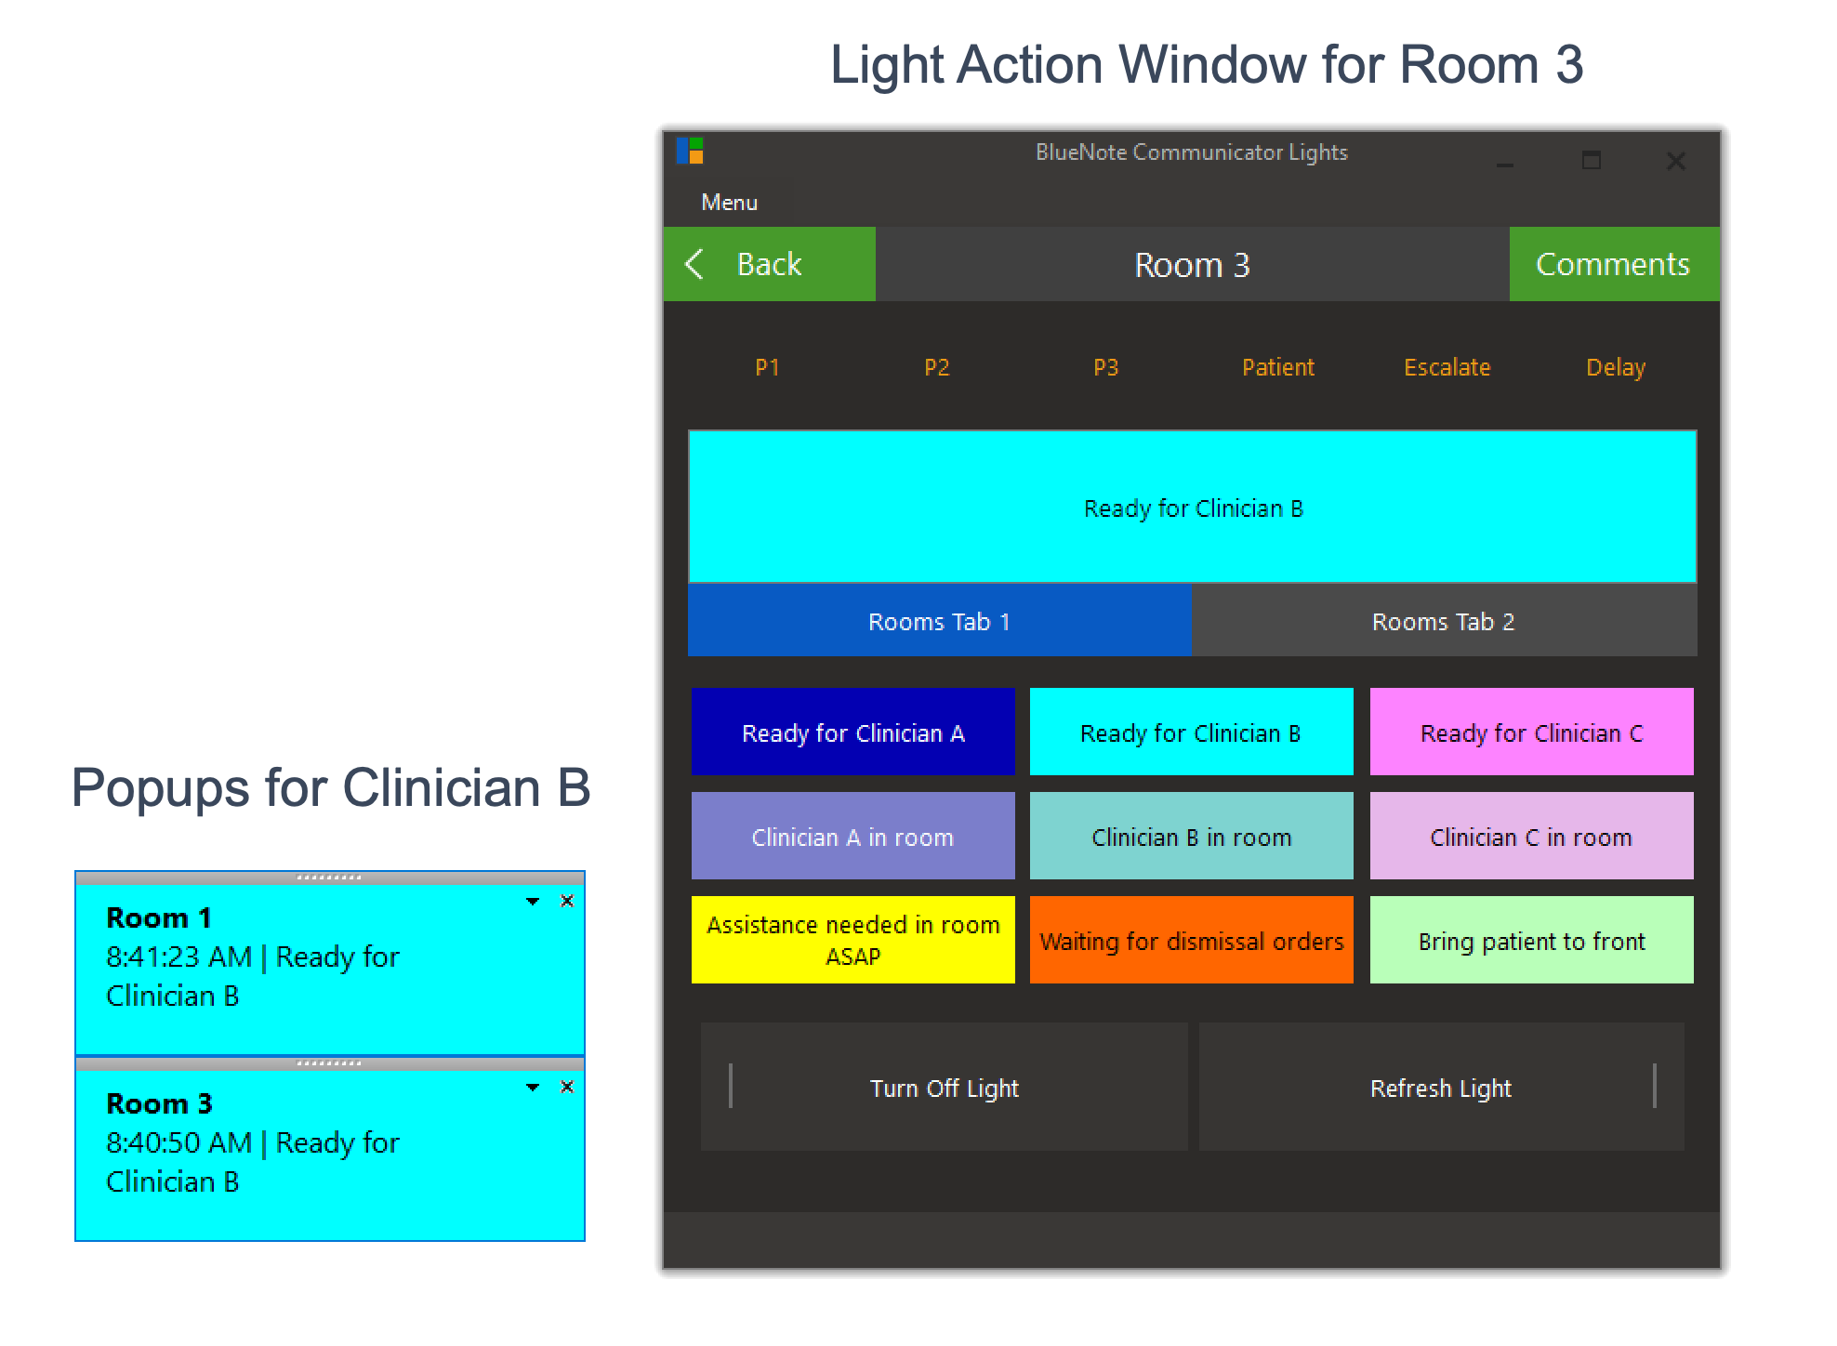Click Refresh Light

1442,1088
